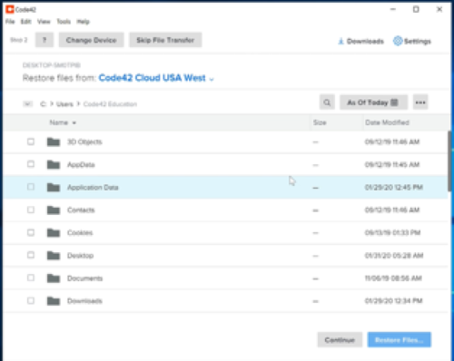Viewport: 454px width, 361px height.
Task: Open the Help menu
Action: click(x=83, y=22)
